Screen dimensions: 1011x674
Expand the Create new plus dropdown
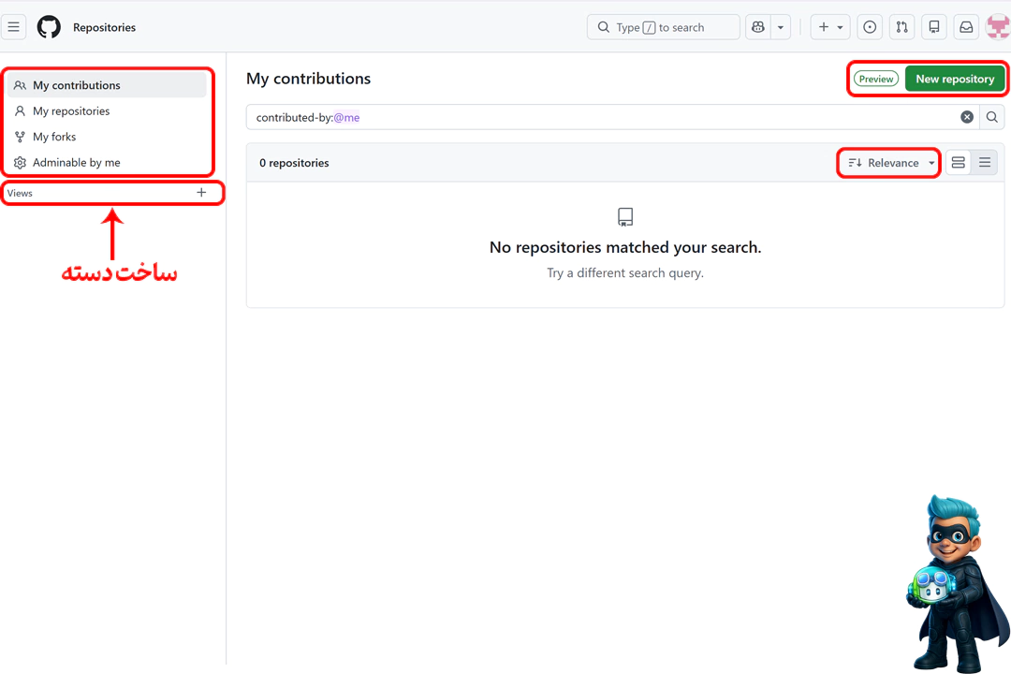(x=829, y=26)
